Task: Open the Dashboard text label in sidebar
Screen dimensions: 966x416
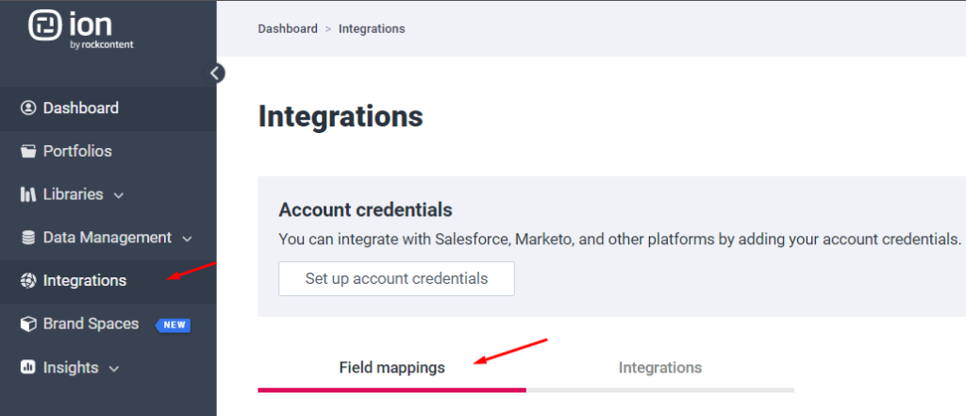Action: click(x=81, y=108)
